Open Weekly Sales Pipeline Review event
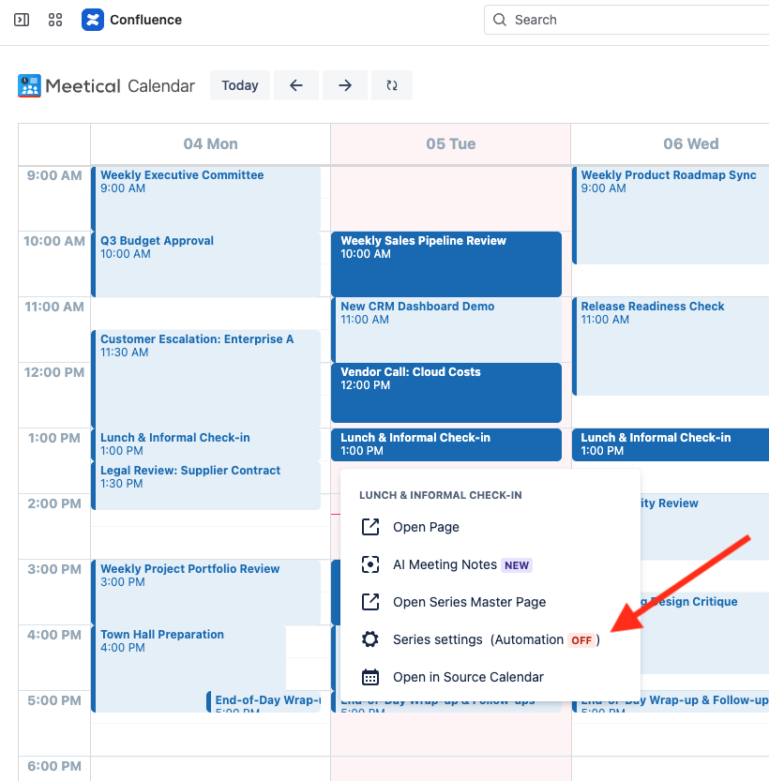Viewport: 769px width, 781px height. (x=446, y=264)
